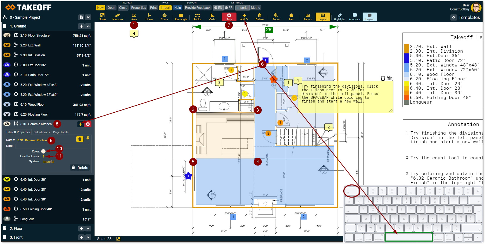Toggle visibility of 6.10 Wood Floor

pos(7,104)
